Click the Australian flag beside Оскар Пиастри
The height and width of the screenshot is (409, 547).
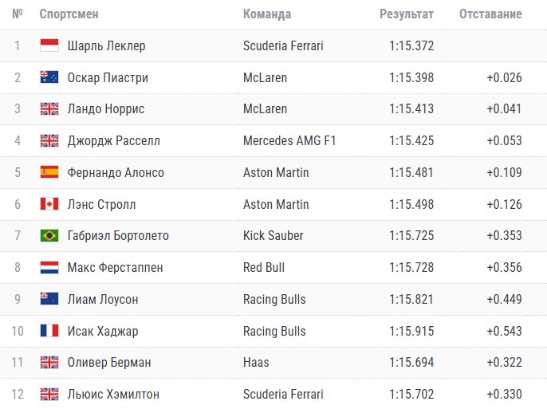tap(49, 77)
